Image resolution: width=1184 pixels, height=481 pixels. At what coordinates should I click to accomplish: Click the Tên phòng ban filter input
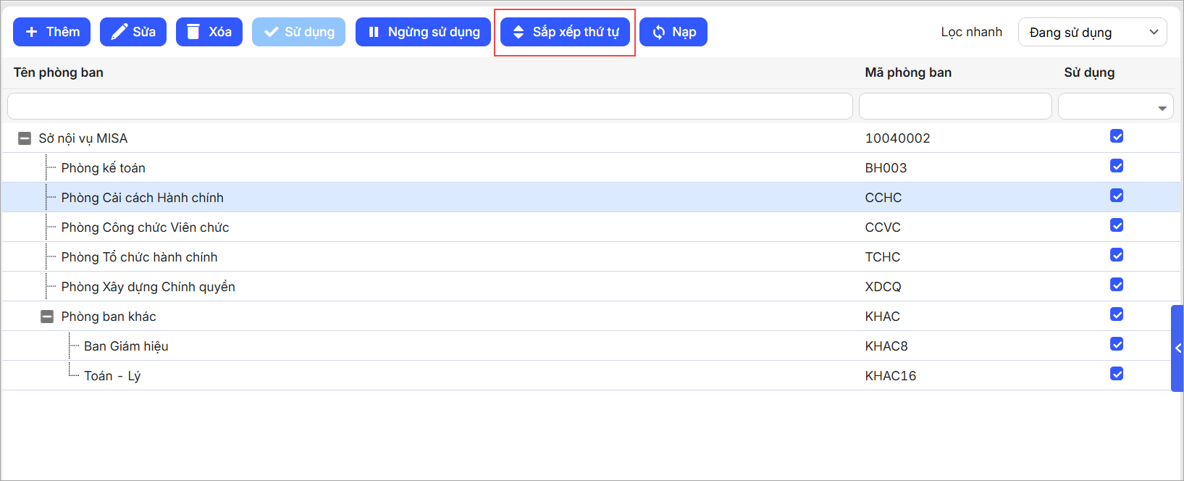429,106
